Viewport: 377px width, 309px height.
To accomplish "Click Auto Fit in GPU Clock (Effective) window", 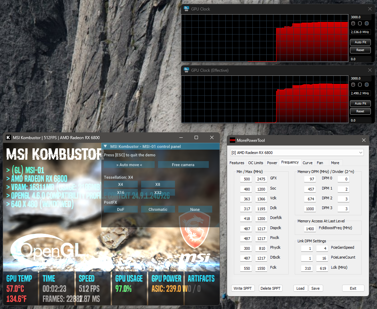I will coord(360,104).
